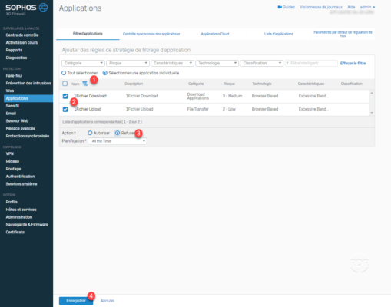Open Services système in sidebar

point(22,184)
